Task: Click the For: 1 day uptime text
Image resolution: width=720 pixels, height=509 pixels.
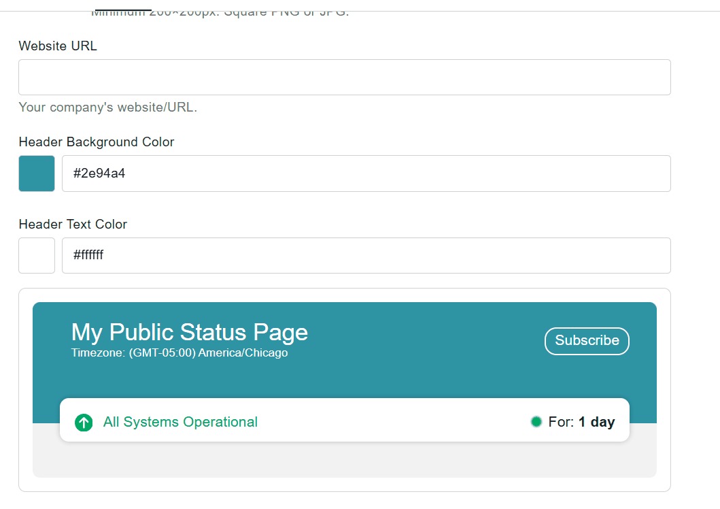Action: tap(581, 422)
